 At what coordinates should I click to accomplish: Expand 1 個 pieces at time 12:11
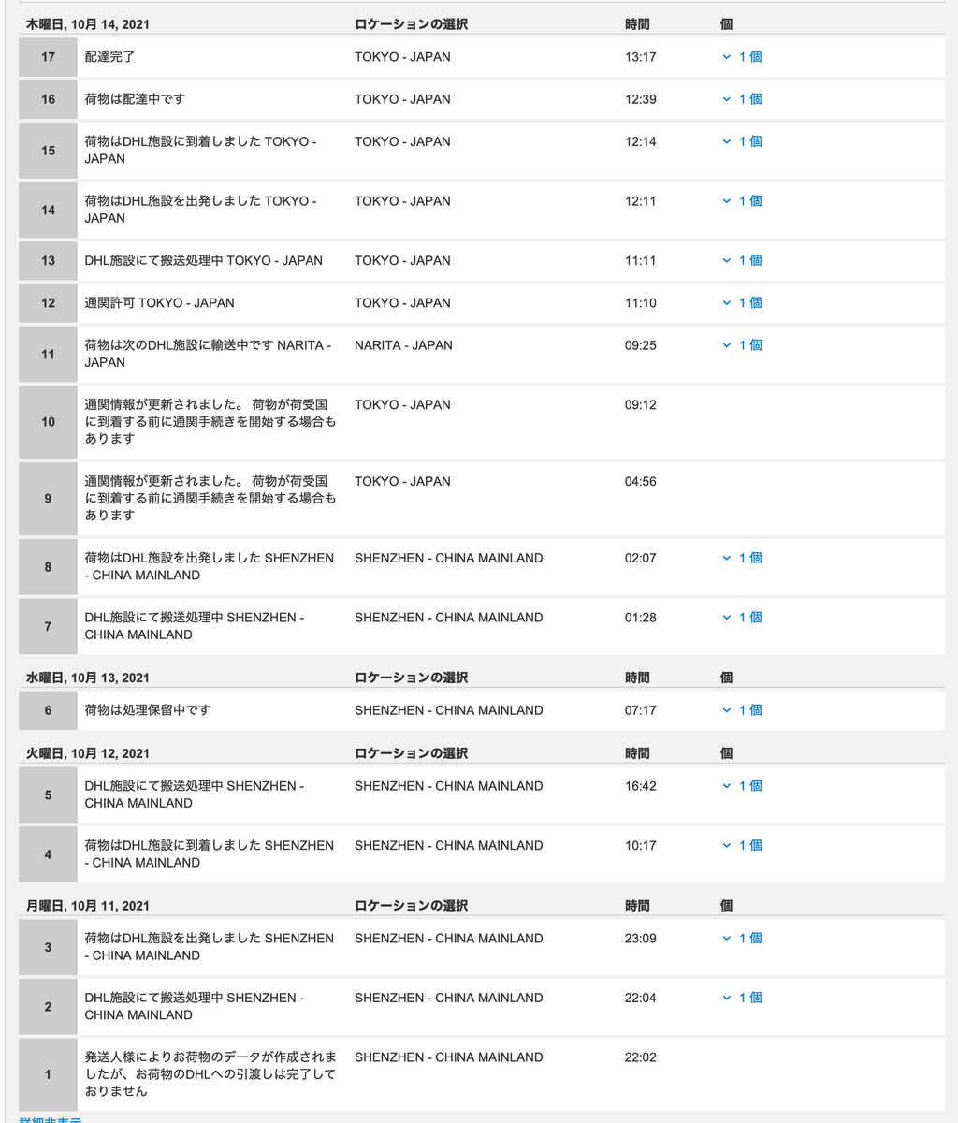742,201
